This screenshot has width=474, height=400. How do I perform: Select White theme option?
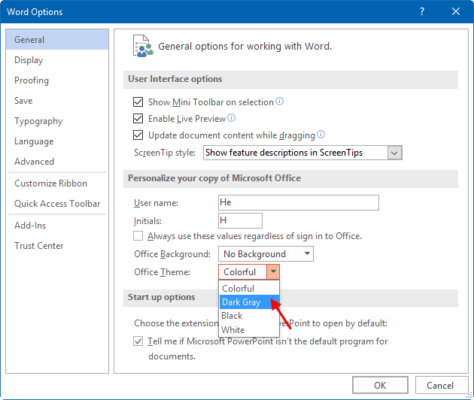[x=249, y=329]
